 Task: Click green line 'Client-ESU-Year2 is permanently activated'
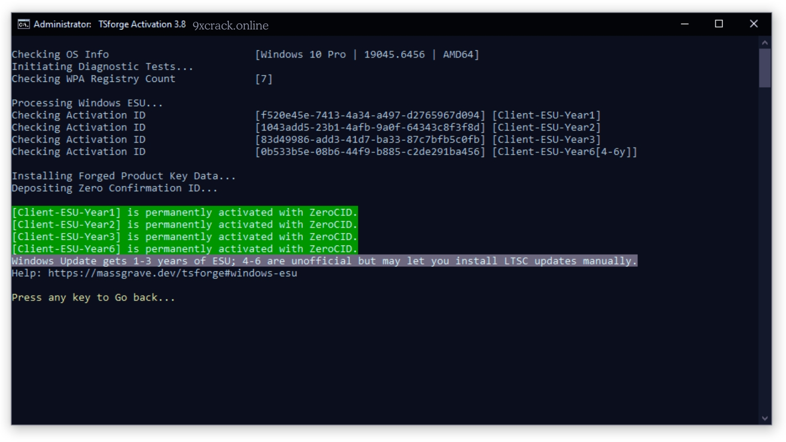click(x=185, y=225)
